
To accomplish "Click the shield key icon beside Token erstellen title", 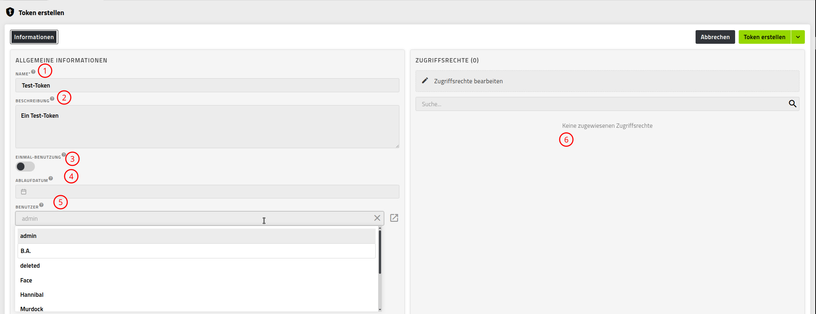I will point(10,12).
